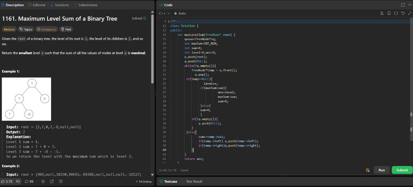Click the description scrollbar down arrow

pyautogui.click(x=152, y=174)
